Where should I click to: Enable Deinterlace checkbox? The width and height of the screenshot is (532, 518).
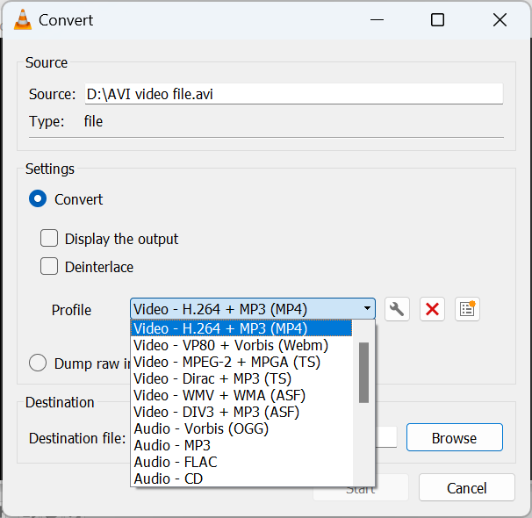pyautogui.click(x=49, y=266)
